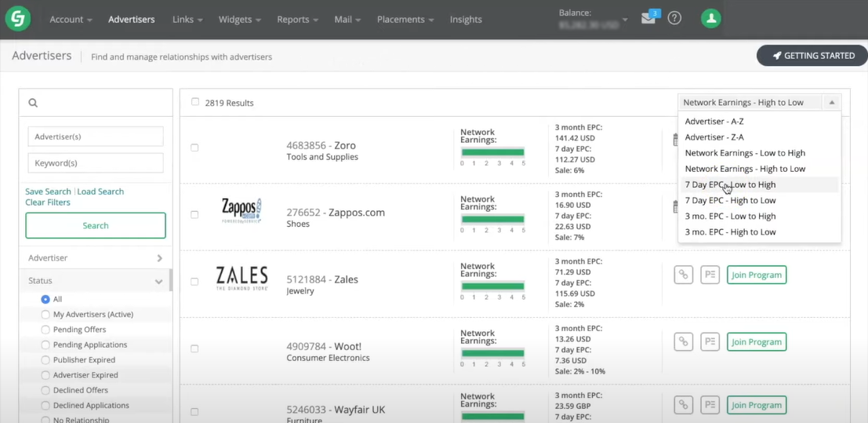The height and width of the screenshot is (423, 868).
Task: Click the get links icon for Woot!
Action: pos(683,341)
